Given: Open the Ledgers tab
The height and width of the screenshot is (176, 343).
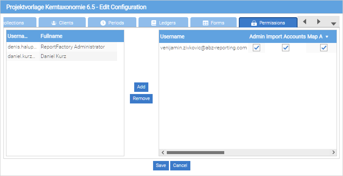Looking at the screenshot, I should pos(163,23).
